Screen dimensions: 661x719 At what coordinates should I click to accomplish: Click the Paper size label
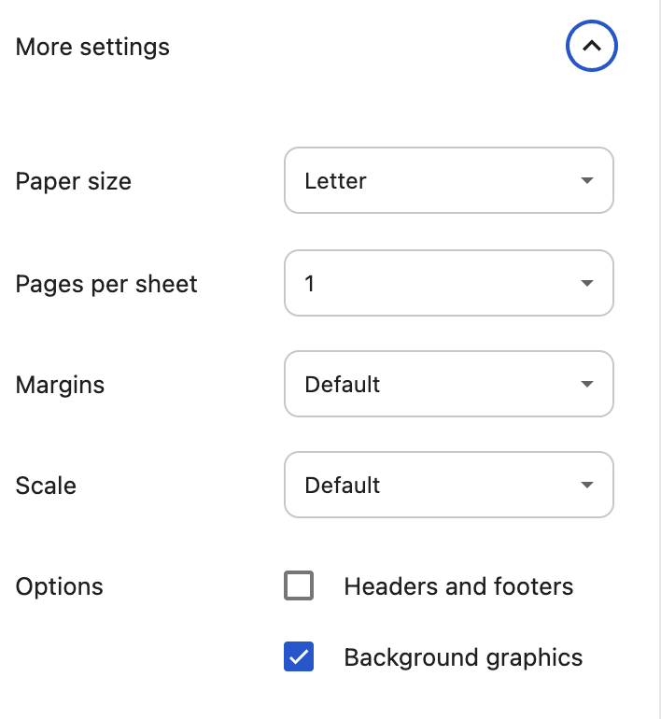coord(74,181)
